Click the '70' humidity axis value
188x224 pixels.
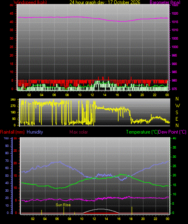7,161
